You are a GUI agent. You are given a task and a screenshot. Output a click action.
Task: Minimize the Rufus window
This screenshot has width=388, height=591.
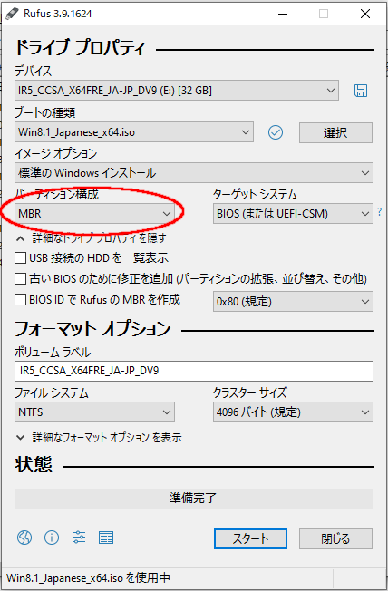coord(283,14)
